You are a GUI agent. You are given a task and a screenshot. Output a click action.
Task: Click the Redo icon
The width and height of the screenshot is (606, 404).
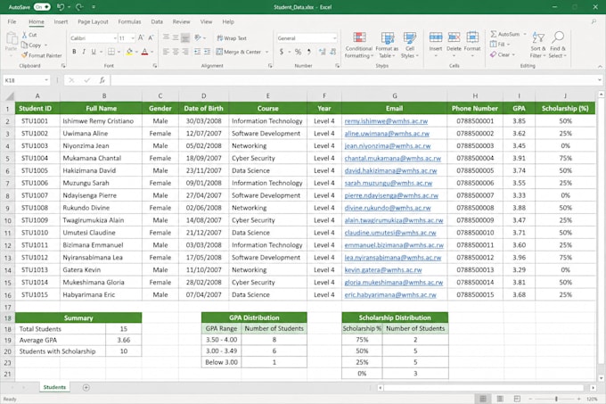(x=79, y=7)
